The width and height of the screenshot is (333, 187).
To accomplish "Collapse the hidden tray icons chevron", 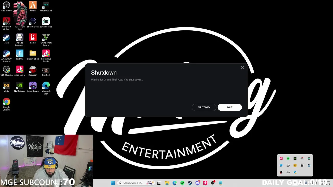I will 295,183.
